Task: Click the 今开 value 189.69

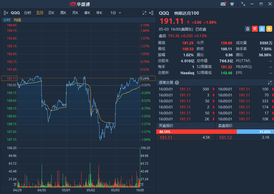Action: point(226,43)
